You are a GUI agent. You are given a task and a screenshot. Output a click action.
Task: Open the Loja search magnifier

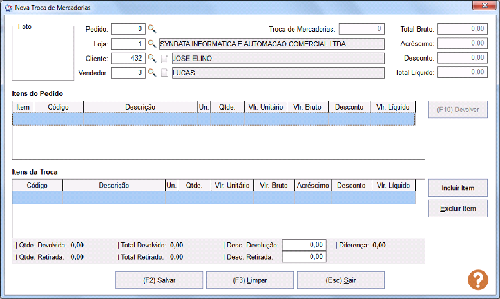pos(152,44)
